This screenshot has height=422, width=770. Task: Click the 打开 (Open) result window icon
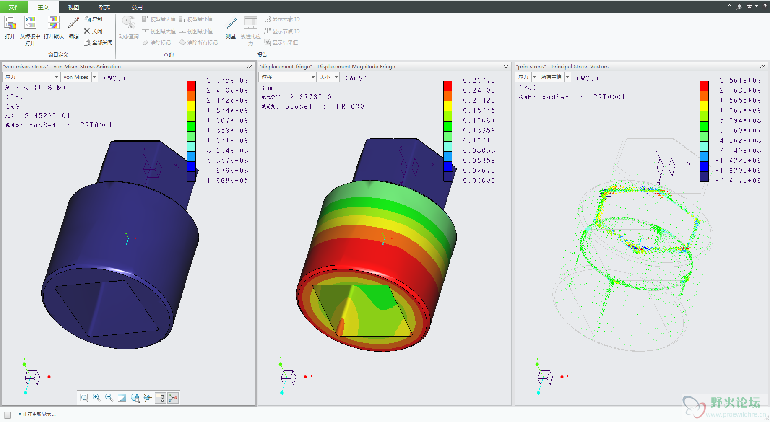[10, 23]
